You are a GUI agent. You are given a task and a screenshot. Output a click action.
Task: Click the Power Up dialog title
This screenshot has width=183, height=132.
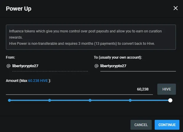[19, 9]
